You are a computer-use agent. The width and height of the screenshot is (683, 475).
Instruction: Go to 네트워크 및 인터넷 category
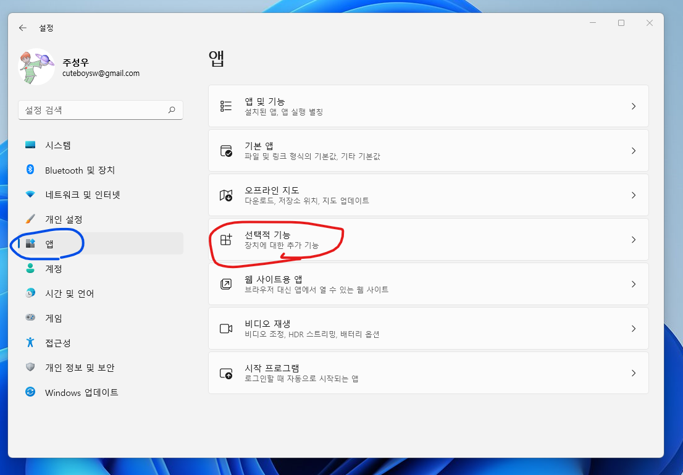[101, 195]
